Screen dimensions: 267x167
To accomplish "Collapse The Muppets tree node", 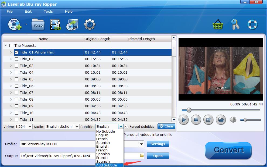I will (6, 45).
